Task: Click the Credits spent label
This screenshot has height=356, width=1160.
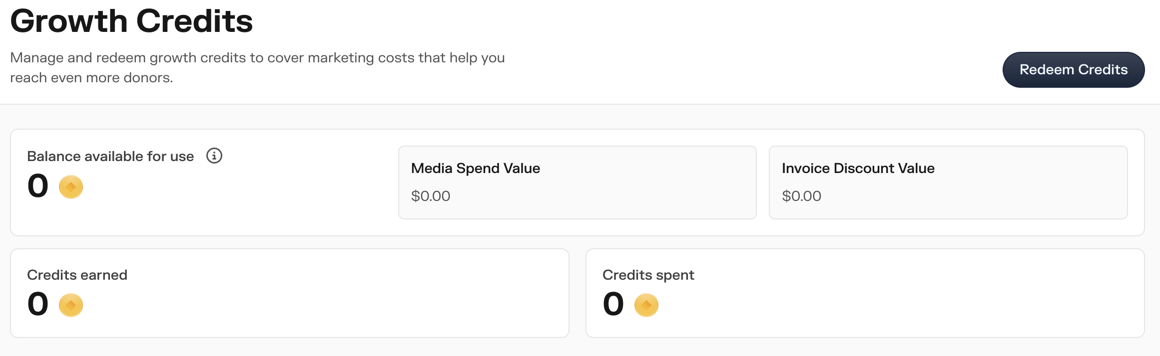Action: [648, 275]
